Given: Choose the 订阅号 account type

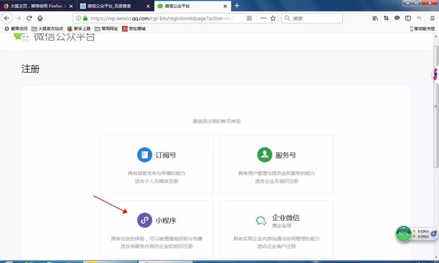Looking at the screenshot, I should (x=156, y=164).
